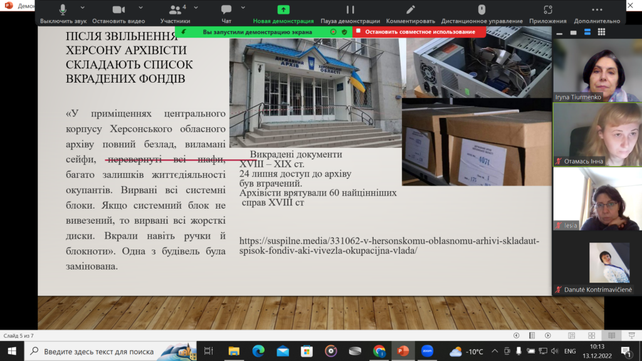Viewport: 642px width, 361px height.
Task: Show hidden system tray icons
Action: pos(495,351)
